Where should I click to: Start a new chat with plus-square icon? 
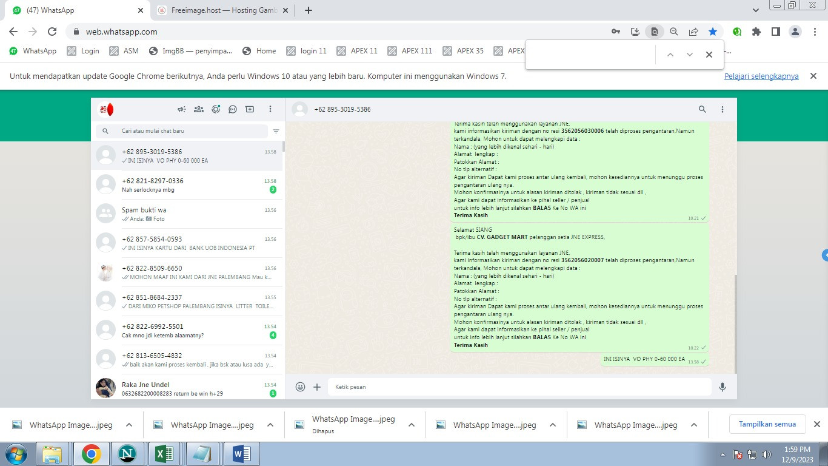pos(250,109)
